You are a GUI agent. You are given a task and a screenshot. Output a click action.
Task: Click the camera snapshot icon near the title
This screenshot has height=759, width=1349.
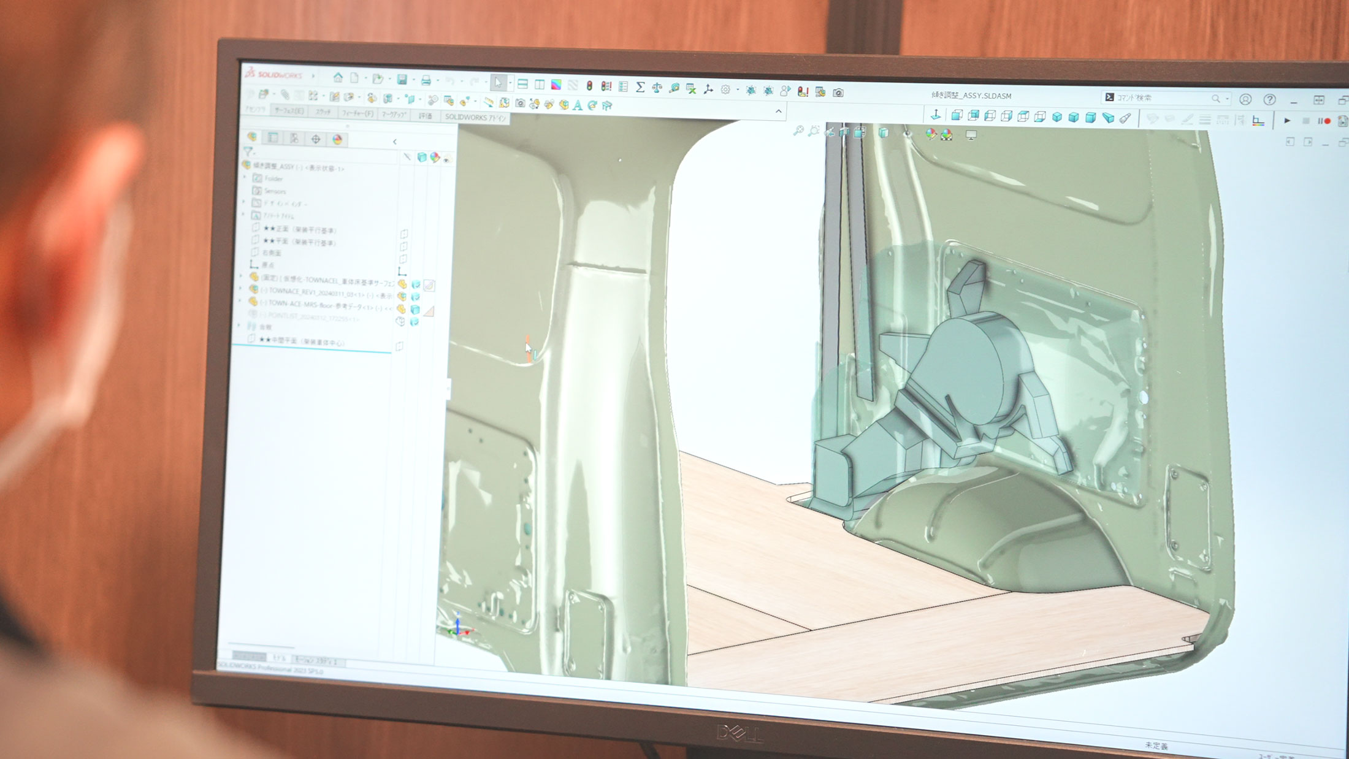(838, 93)
